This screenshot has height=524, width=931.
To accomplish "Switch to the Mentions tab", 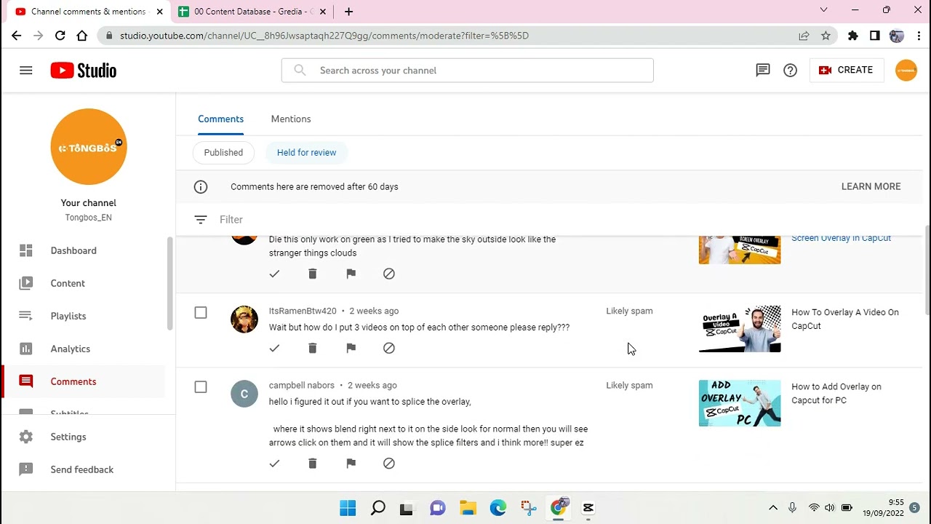I will click(291, 119).
